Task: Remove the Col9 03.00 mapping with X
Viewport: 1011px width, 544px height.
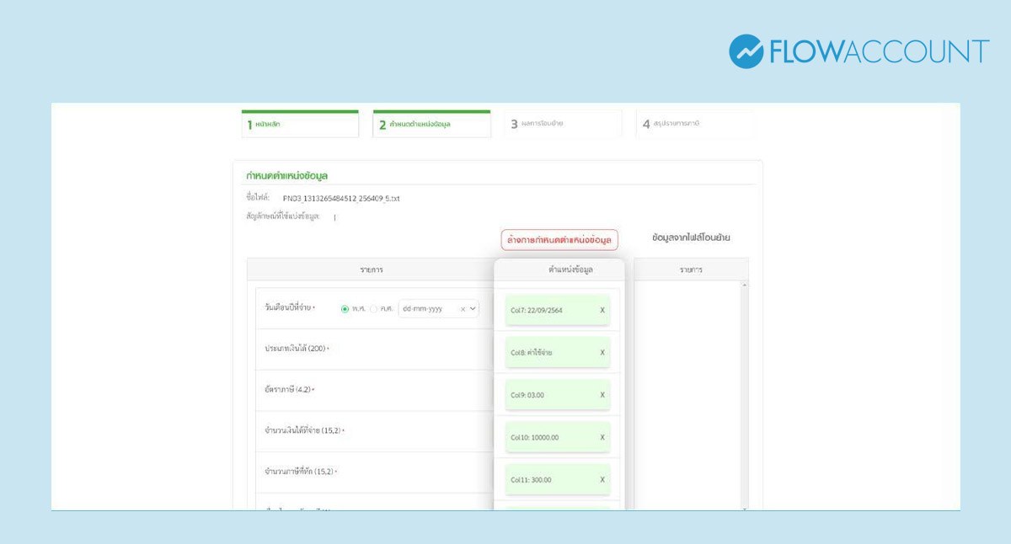Action: point(602,395)
